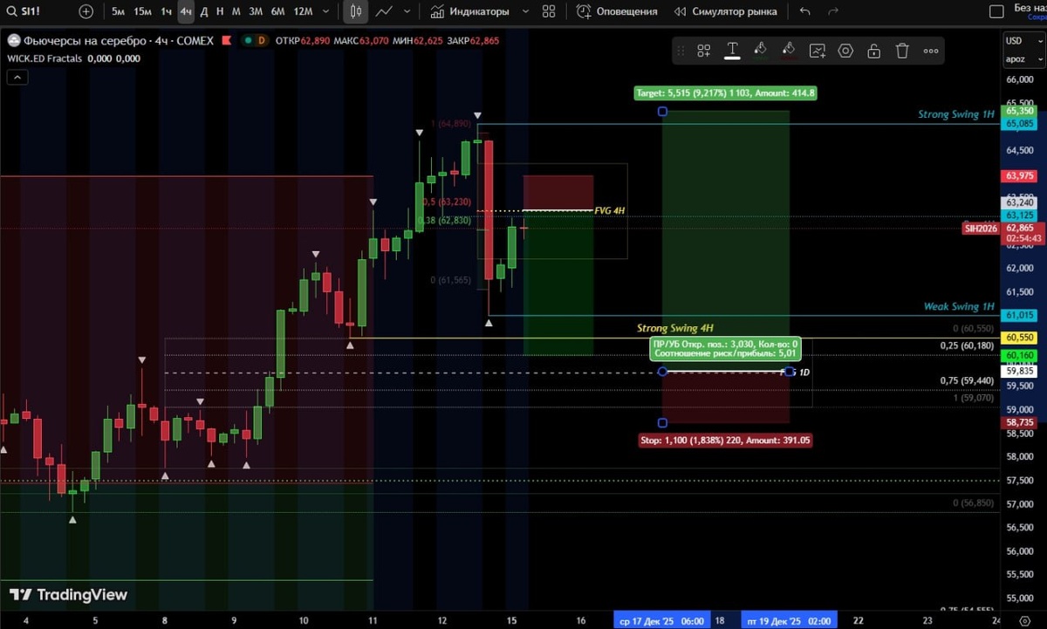This screenshot has width=1047, height=629.
Task: Expand the chart style dropdown arrow
Action: pos(408,11)
